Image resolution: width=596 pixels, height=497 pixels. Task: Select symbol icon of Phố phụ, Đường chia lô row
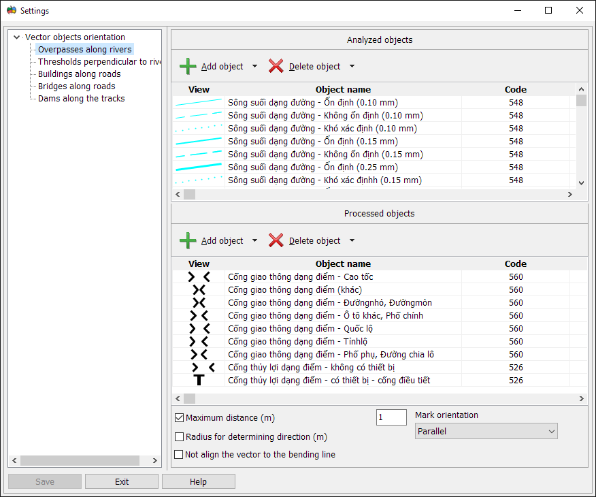(x=199, y=355)
